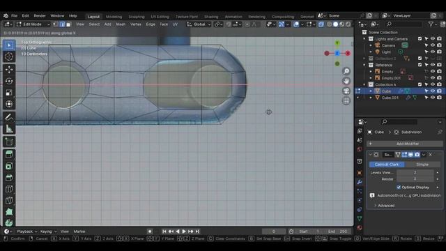446x251 pixels.
Task: Collapse the Lights and Camera collection
Action: click(x=364, y=39)
